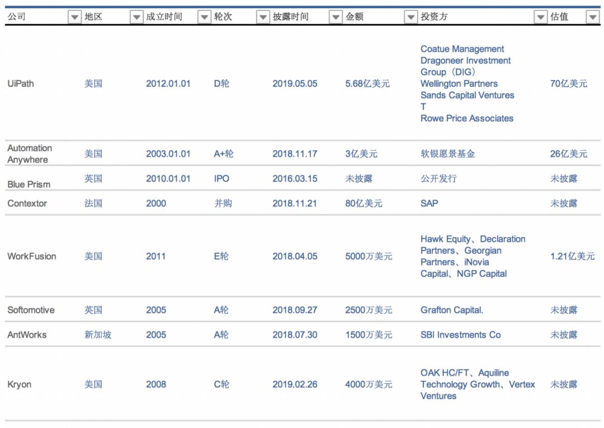Click the Blue Prism company cell
This screenshot has width=604, height=428.
(29, 184)
